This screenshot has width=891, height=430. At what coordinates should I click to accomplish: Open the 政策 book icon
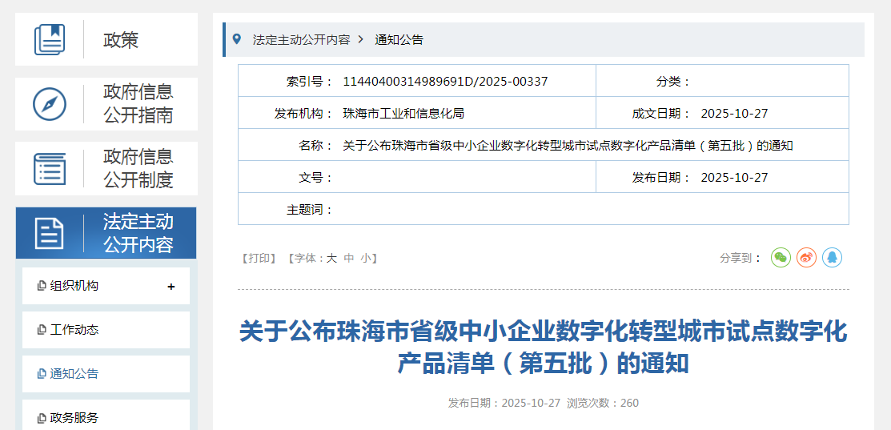coord(50,39)
